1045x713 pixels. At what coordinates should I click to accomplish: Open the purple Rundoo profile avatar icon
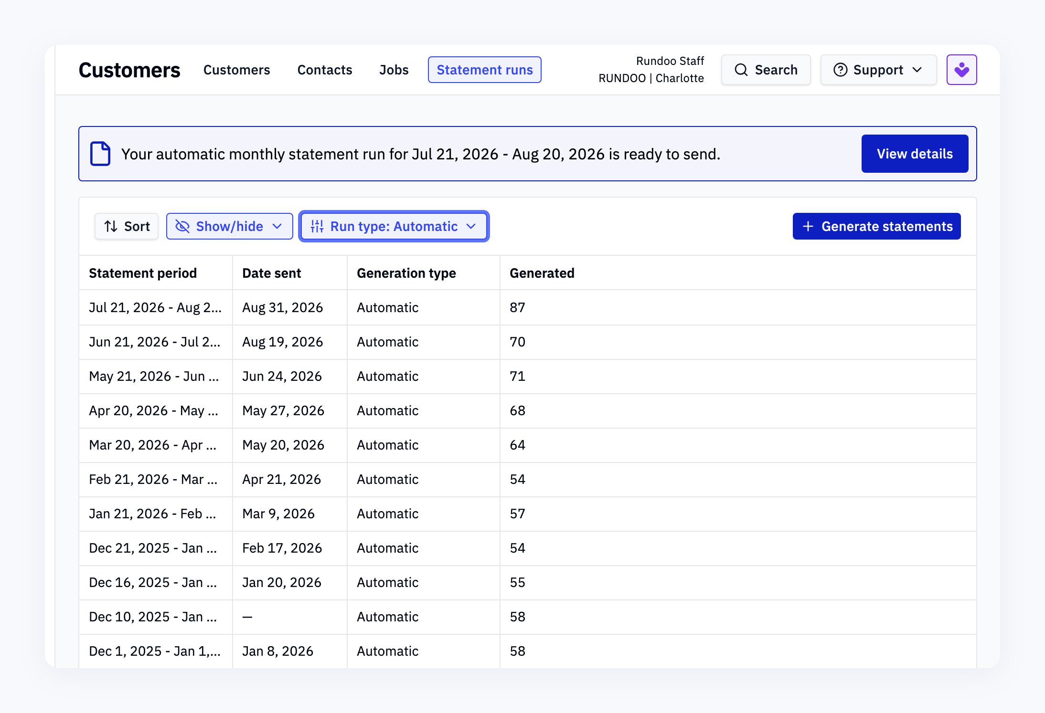click(961, 70)
